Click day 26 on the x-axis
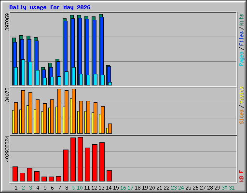 pyautogui.click(x=195, y=188)
